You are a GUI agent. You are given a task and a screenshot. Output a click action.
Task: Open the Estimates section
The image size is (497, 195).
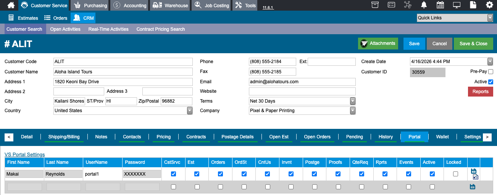pos(23,18)
